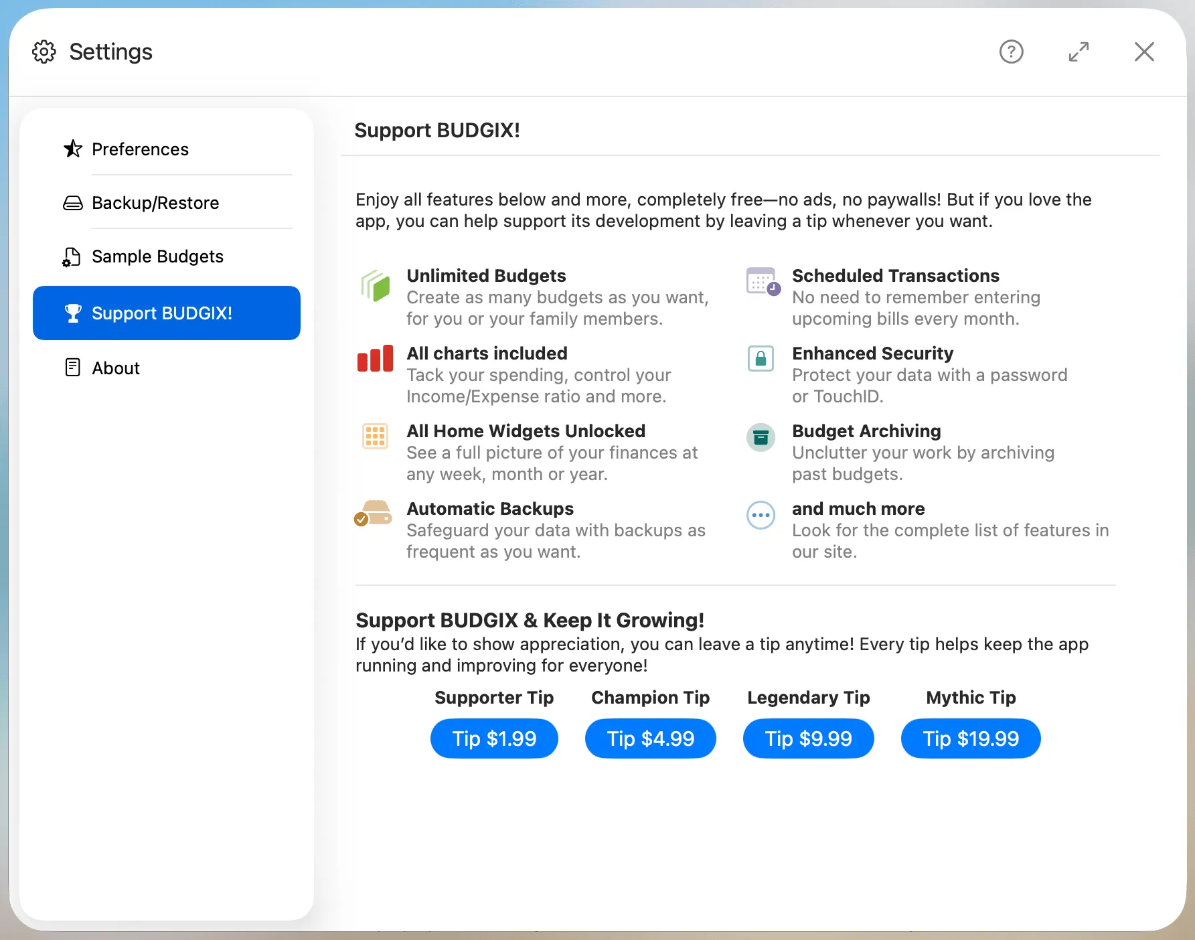
Task: Click the Backup/Restore drive icon
Action: (x=73, y=203)
